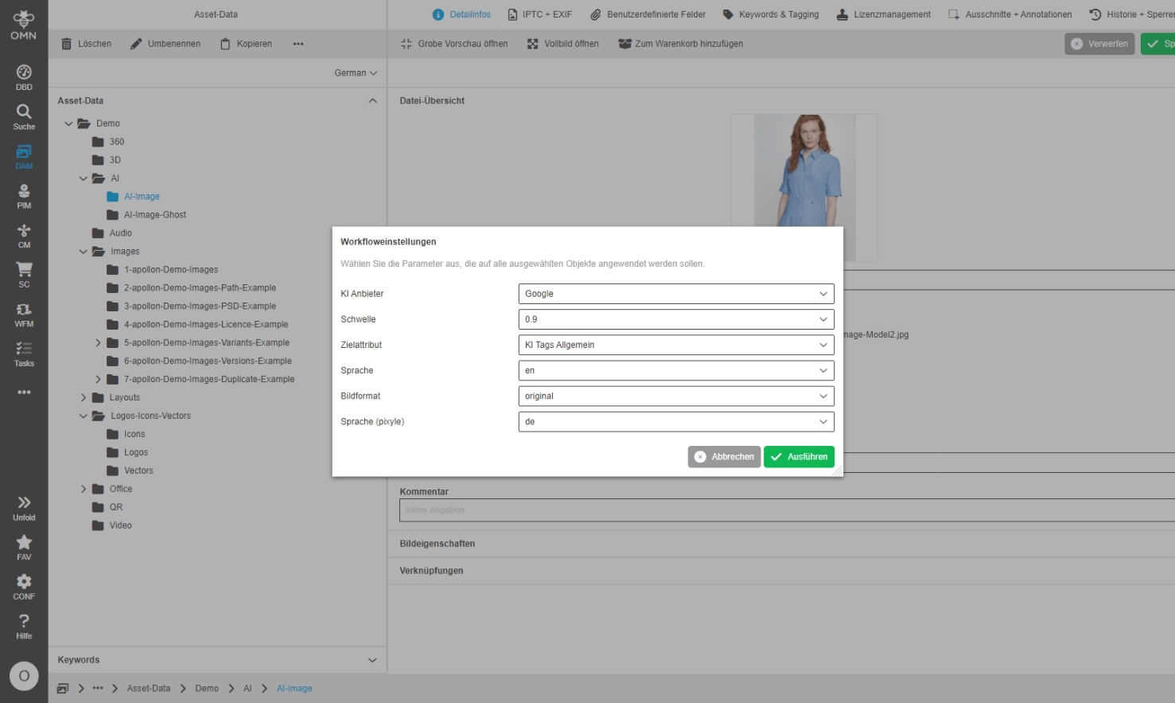Unfold the sidebar navigation
The image size is (1175, 703).
(24, 507)
